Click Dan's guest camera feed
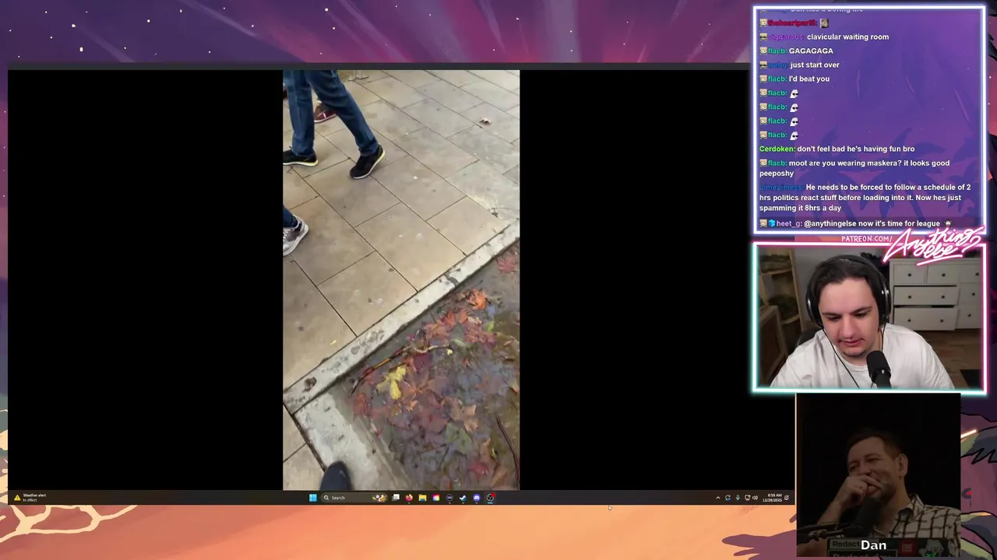Screen dimensions: 997x560 click(x=878, y=476)
